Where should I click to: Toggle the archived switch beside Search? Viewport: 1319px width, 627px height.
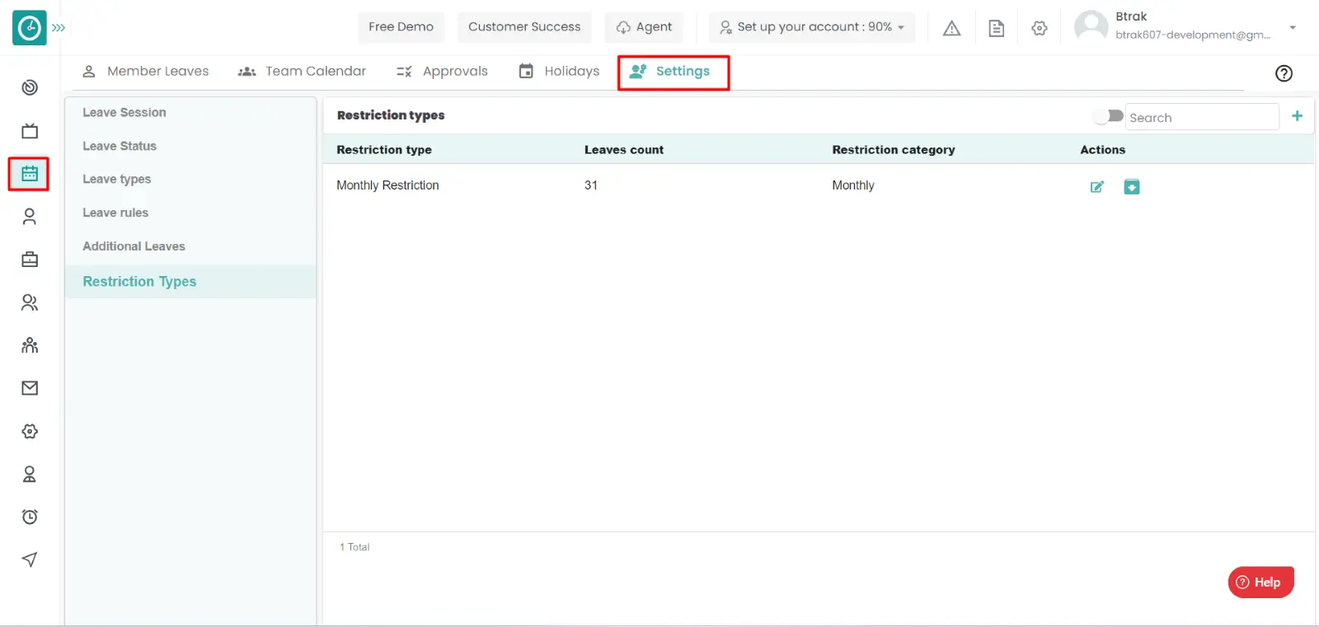click(1108, 116)
